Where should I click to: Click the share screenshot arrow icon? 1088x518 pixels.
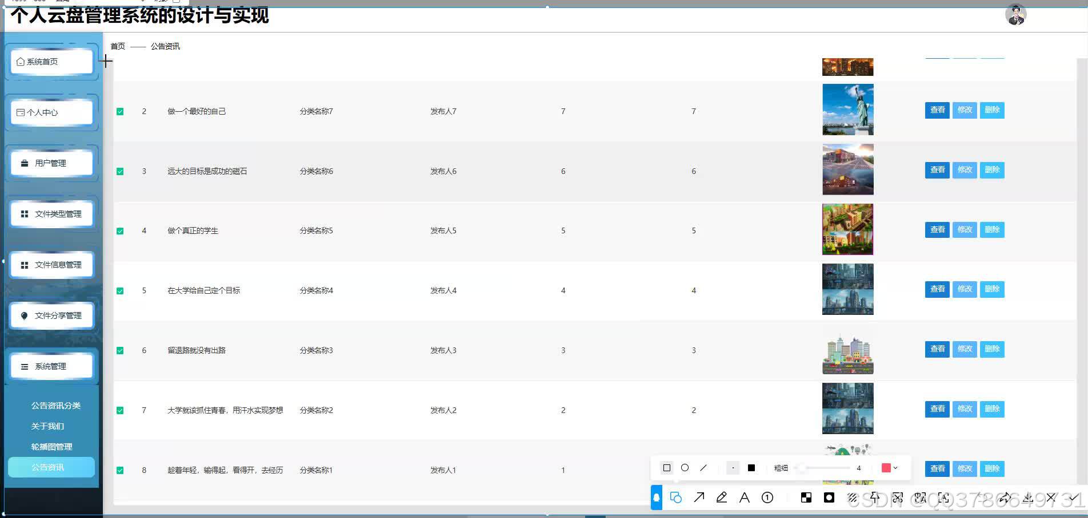[1005, 497]
